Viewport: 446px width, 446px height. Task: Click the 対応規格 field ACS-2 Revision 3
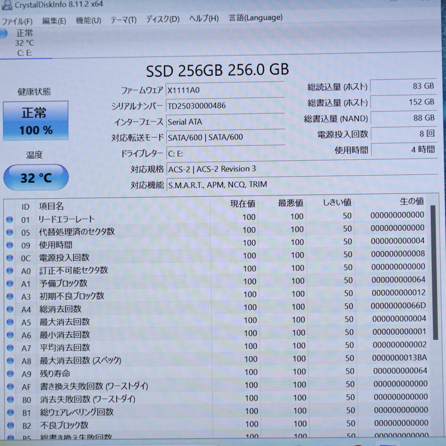point(302,168)
